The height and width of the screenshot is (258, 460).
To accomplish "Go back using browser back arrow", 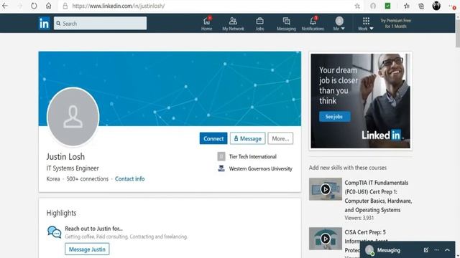I will [5, 6].
